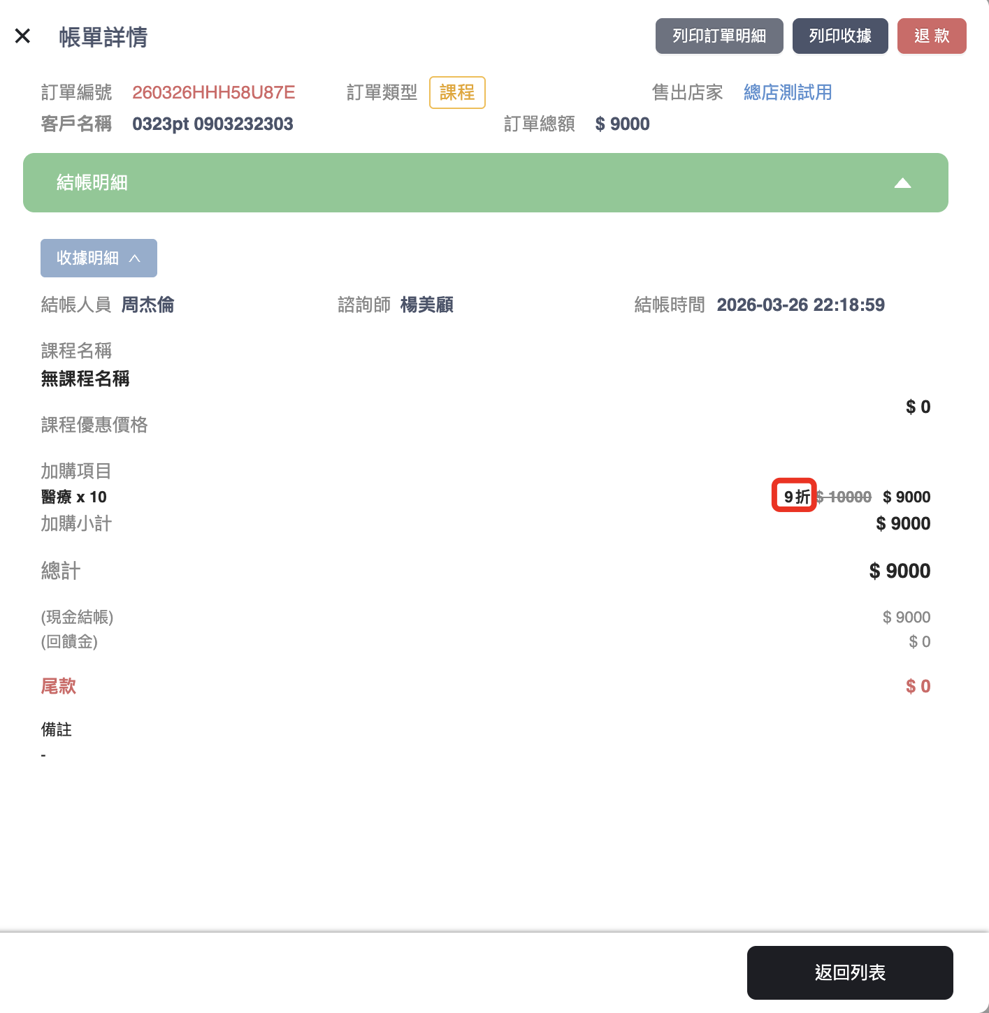The width and height of the screenshot is (989, 1013).
Task: Select the 醫療 x 10 add-on item
Action: pos(74,497)
